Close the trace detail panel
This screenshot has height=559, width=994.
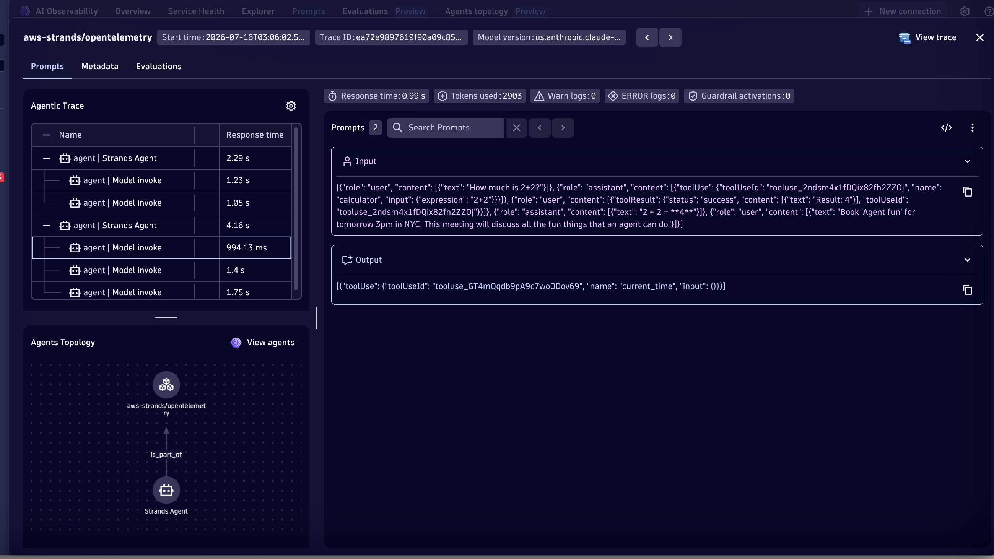pos(980,37)
